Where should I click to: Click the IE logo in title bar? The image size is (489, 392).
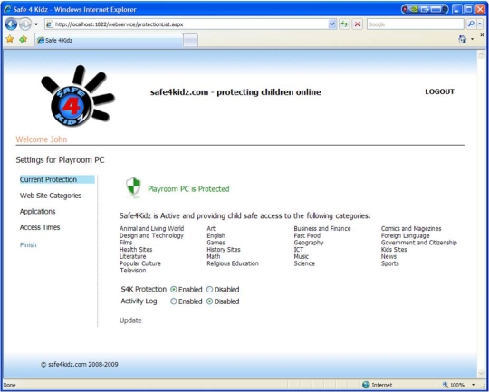(7, 9)
